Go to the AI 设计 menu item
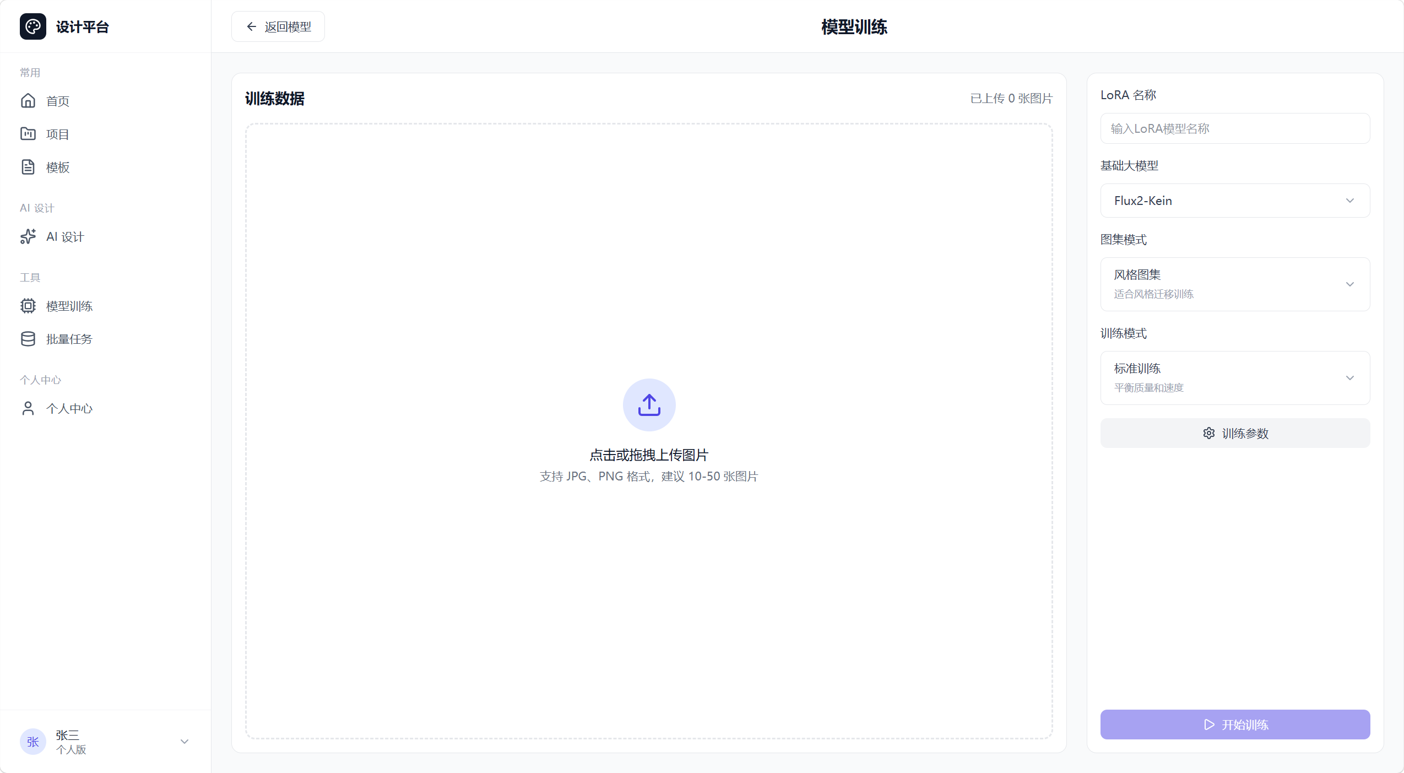This screenshot has height=773, width=1404. point(106,236)
